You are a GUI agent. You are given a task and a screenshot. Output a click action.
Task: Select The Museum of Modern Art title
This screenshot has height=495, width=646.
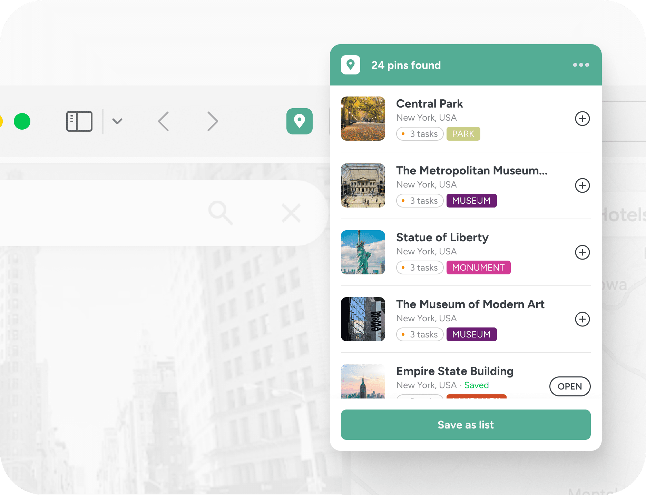pyautogui.click(x=470, y=304)
